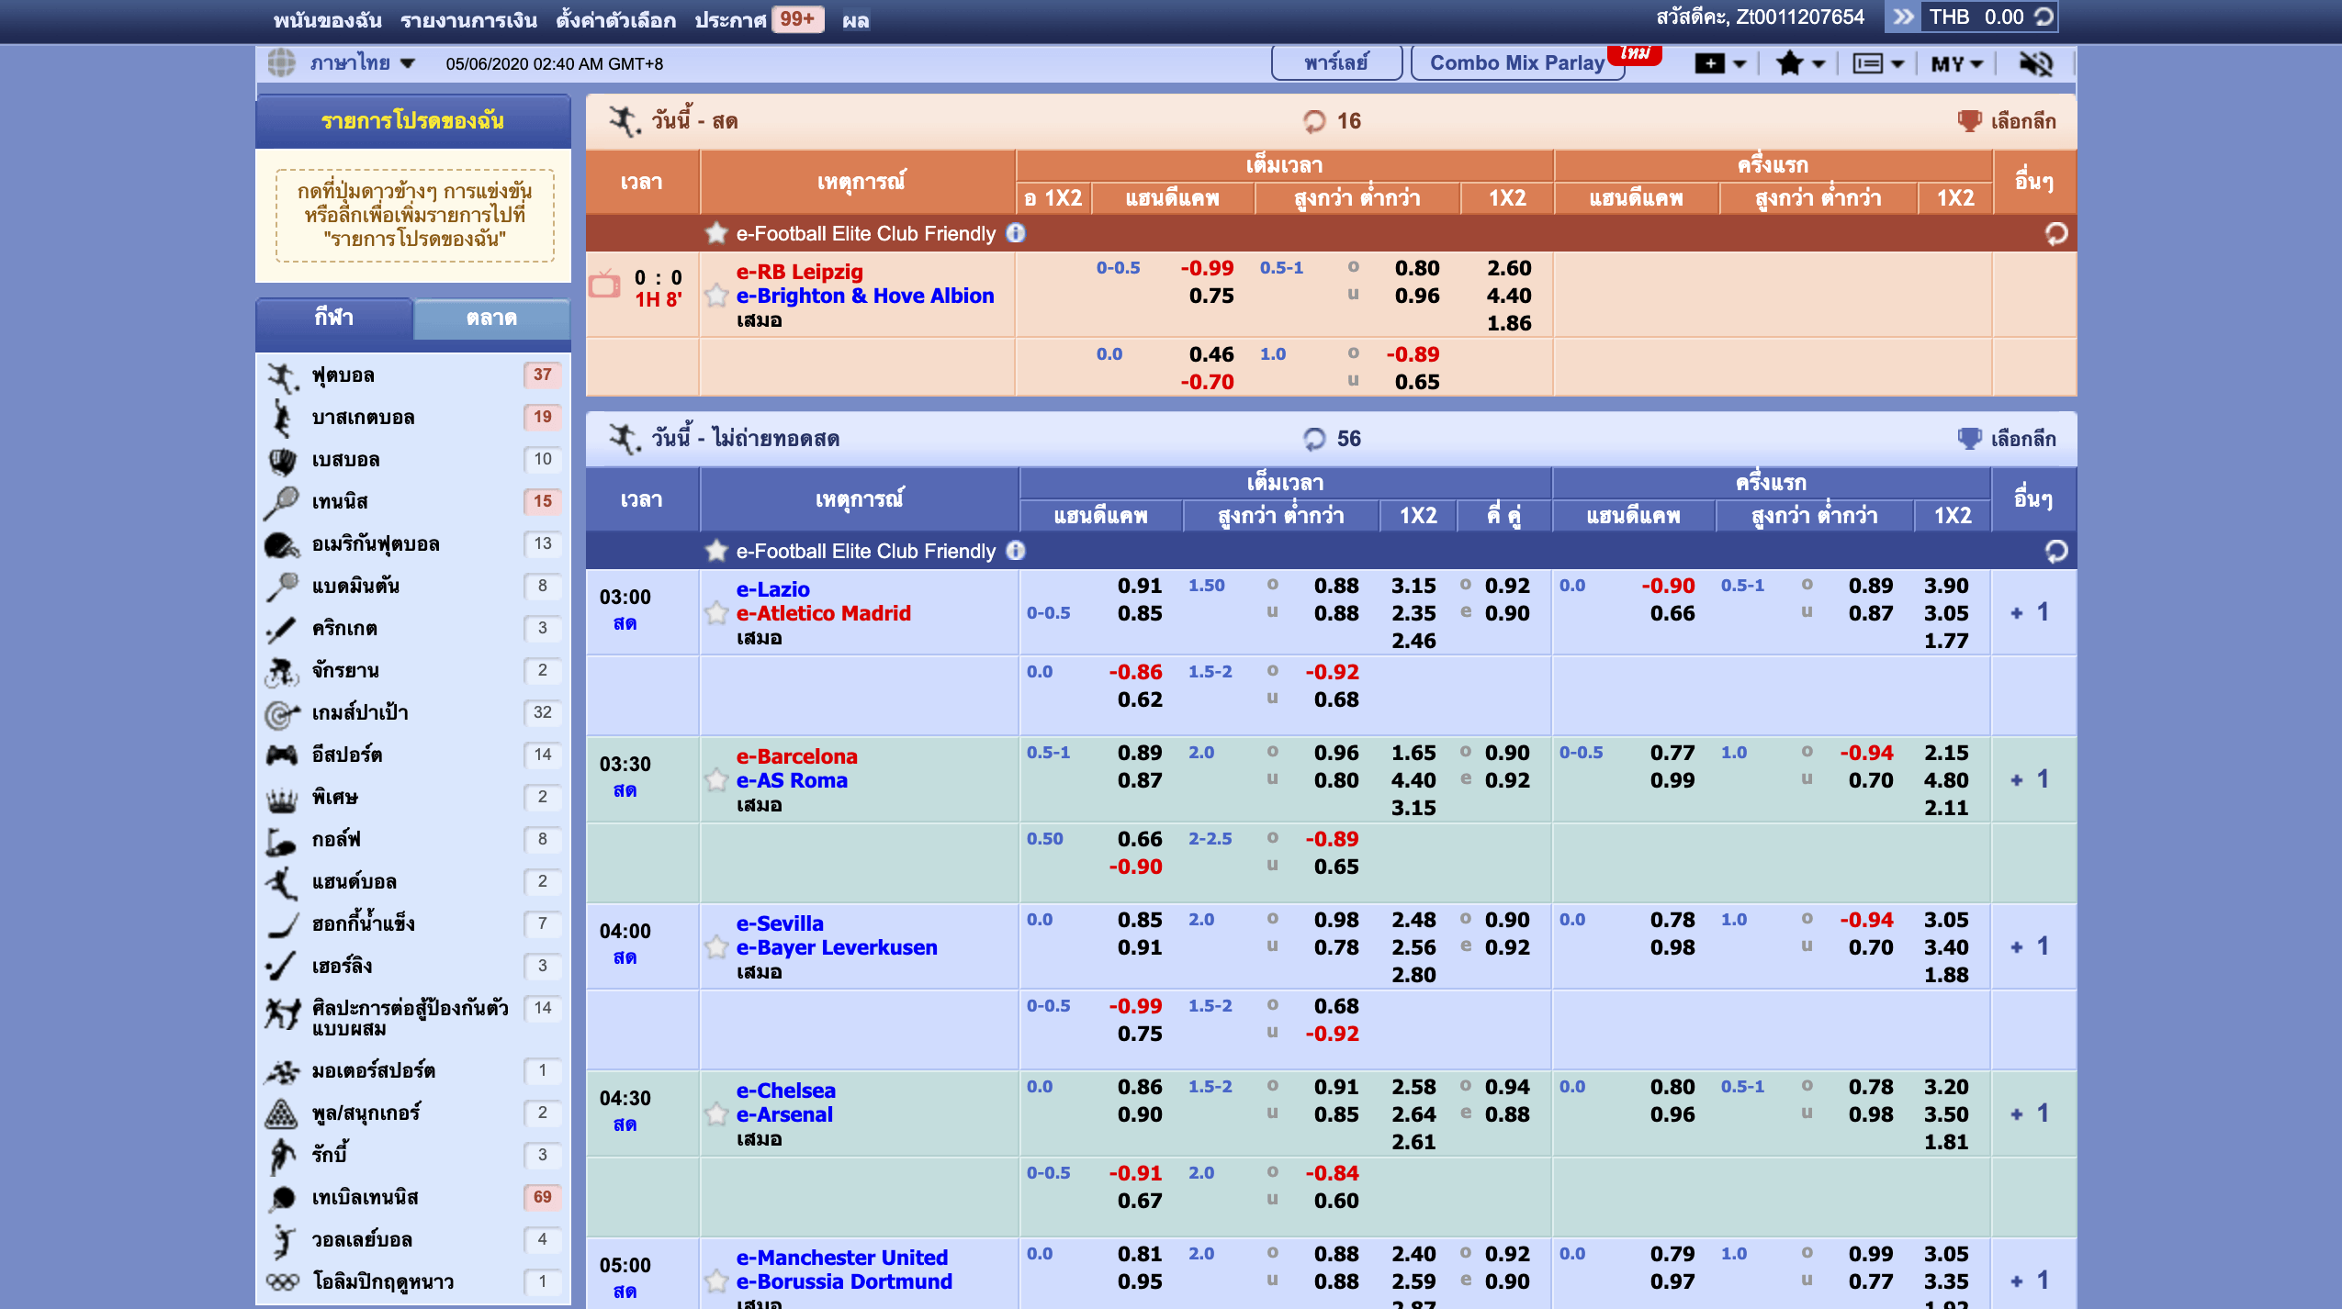The width and height of the screenshot is (2342, 1309).
Task: Click the Combo Mix Parlay button
Action: click(x=1517, y=62)
